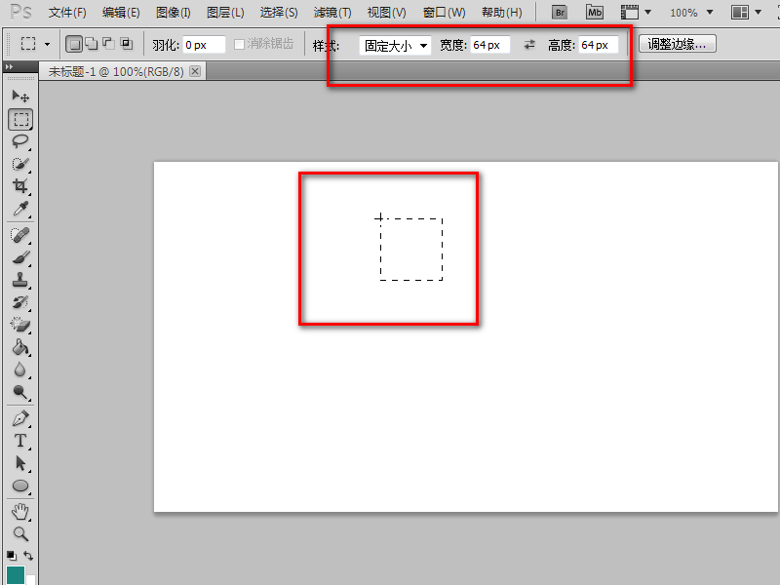This screenshot has width=780, height=585.
Task: Open the white background color swatch
Action: pos(31,580)
